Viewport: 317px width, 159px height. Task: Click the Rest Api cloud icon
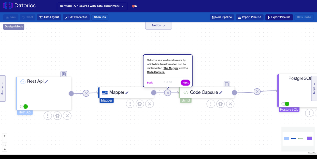[23, 82]
